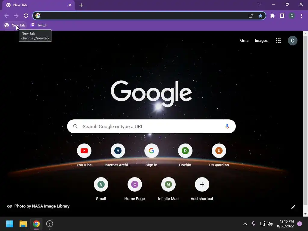Click the share page icon in address bar
Image resolution: width=308 pixels, height=231 pixels.
(251, 16)
